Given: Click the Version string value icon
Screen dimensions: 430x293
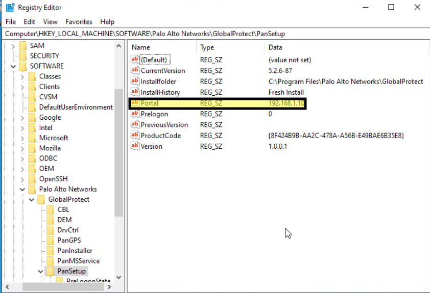Looking at the screenshot, I should 135,146.
